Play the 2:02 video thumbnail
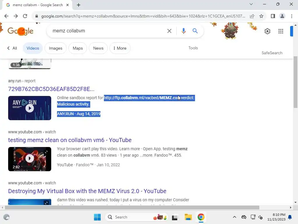The height and width of the screenshot is (224, 298). point(30,159)
